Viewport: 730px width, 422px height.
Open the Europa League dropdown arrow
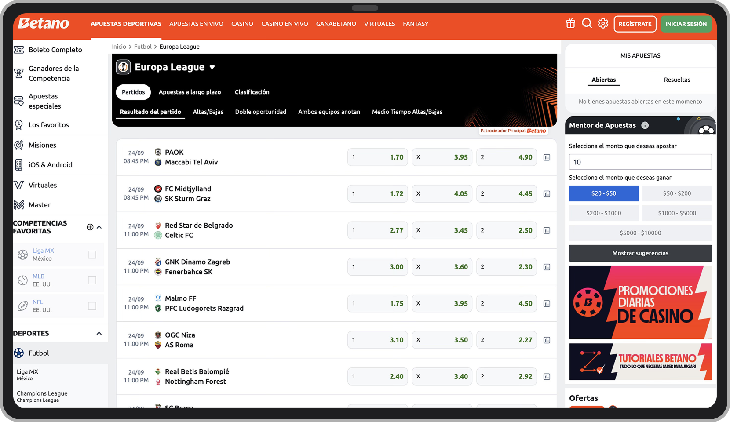click(212, 67)
